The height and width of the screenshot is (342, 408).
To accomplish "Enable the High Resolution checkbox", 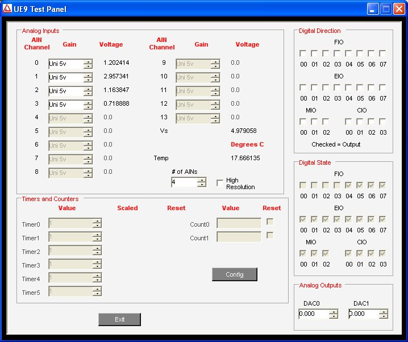I will [x=220, y=183].
